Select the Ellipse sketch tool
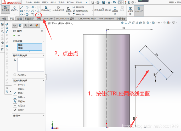181x131 pixels. click(33, 11)
